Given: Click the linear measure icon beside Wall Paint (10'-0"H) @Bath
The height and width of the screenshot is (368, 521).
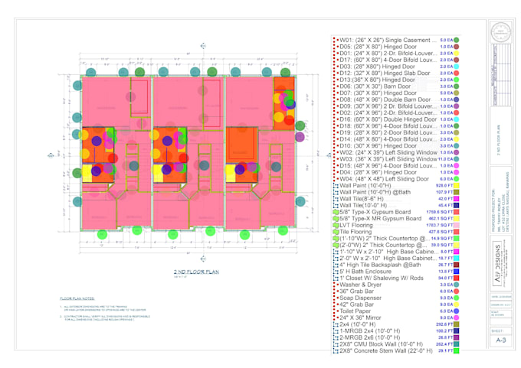Looking at the screenshot, I should click(x=336, y=193).
